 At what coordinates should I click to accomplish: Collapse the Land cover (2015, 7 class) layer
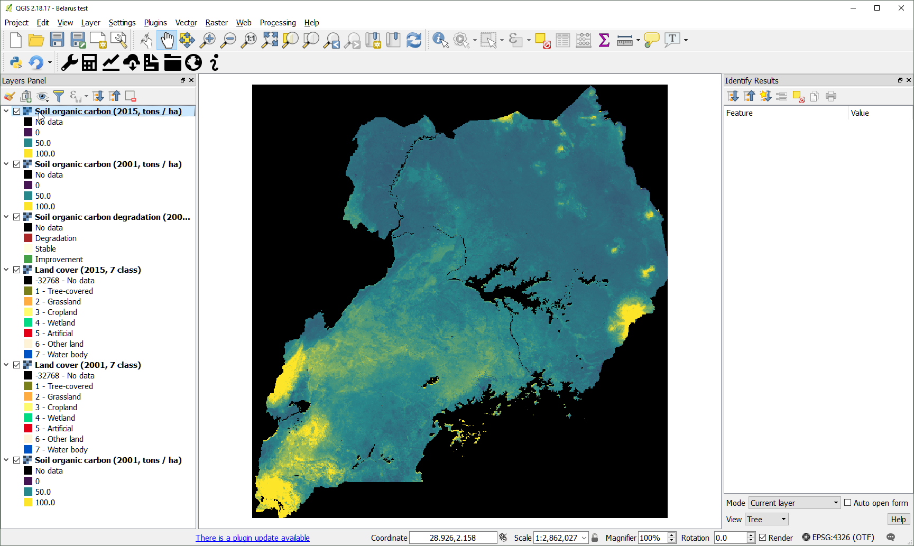pyautogui.click(x=6, y=270)
